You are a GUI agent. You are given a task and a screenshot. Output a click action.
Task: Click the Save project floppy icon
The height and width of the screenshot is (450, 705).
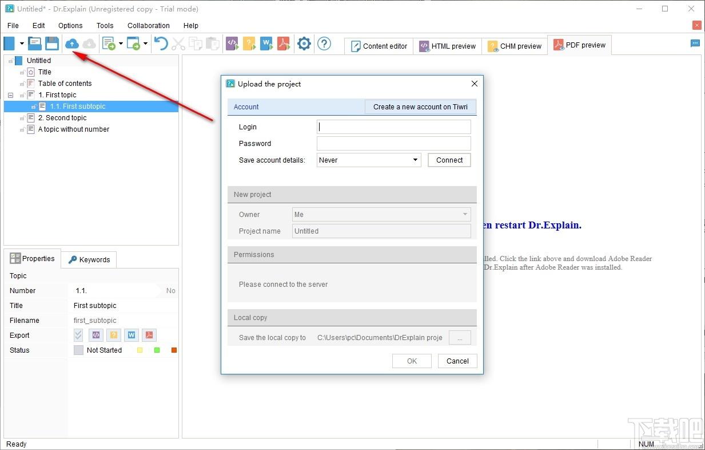tap(52, 44)
